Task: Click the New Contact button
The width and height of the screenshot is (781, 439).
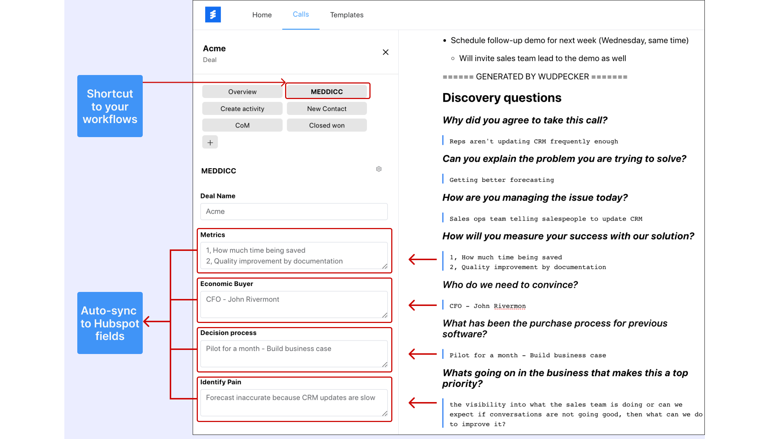Action: 327,109
